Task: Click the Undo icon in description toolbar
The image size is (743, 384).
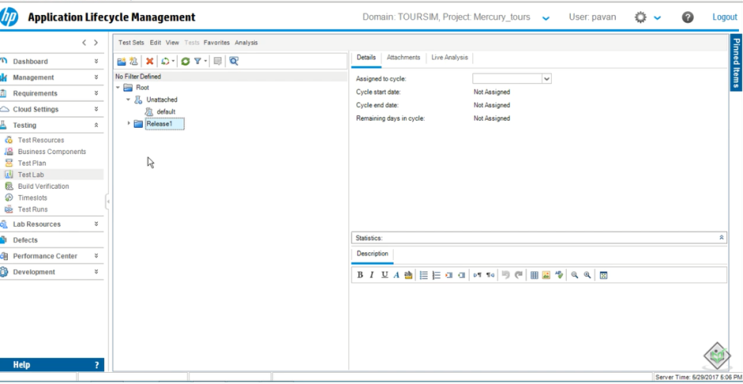Action: (x=506, y=275)
